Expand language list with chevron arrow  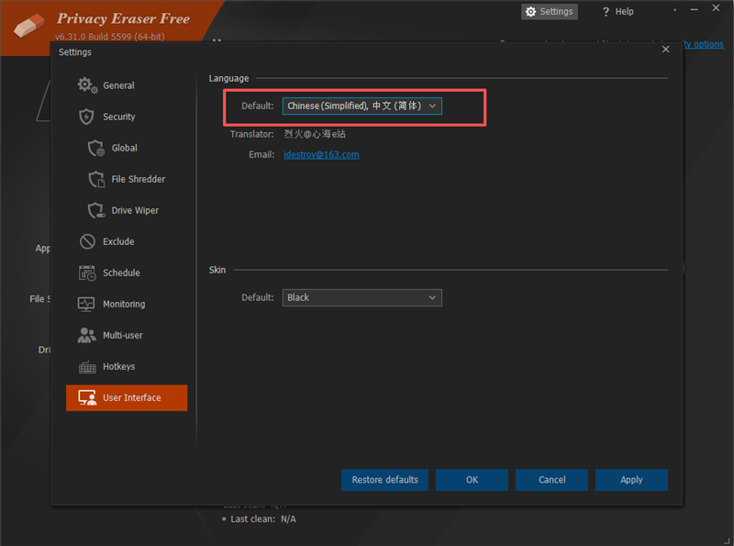[432, 106]
